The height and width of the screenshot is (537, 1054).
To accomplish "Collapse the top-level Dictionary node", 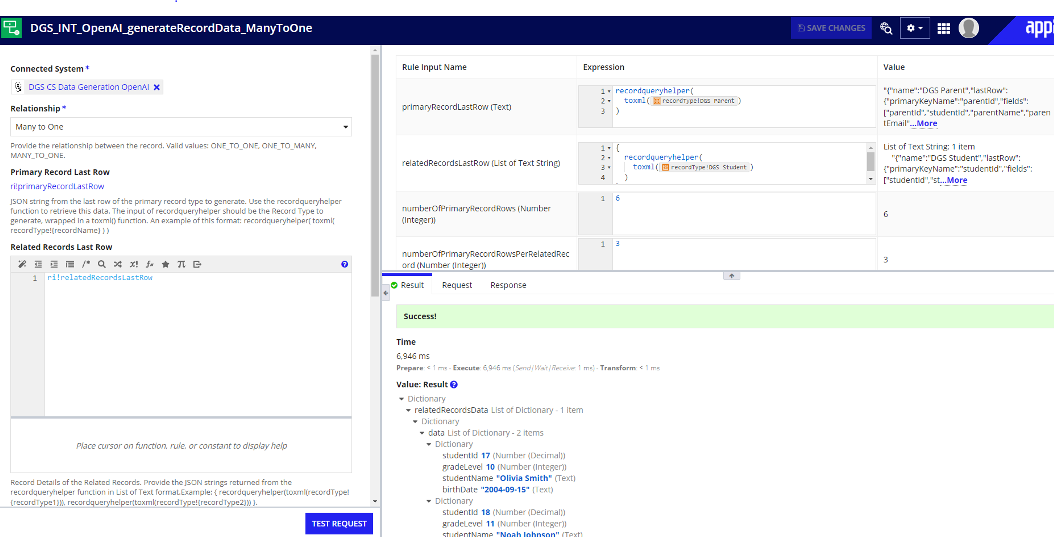I will pyautogui.click(x=401, y=399).
